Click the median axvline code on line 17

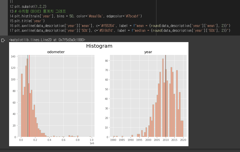[122, 31]
